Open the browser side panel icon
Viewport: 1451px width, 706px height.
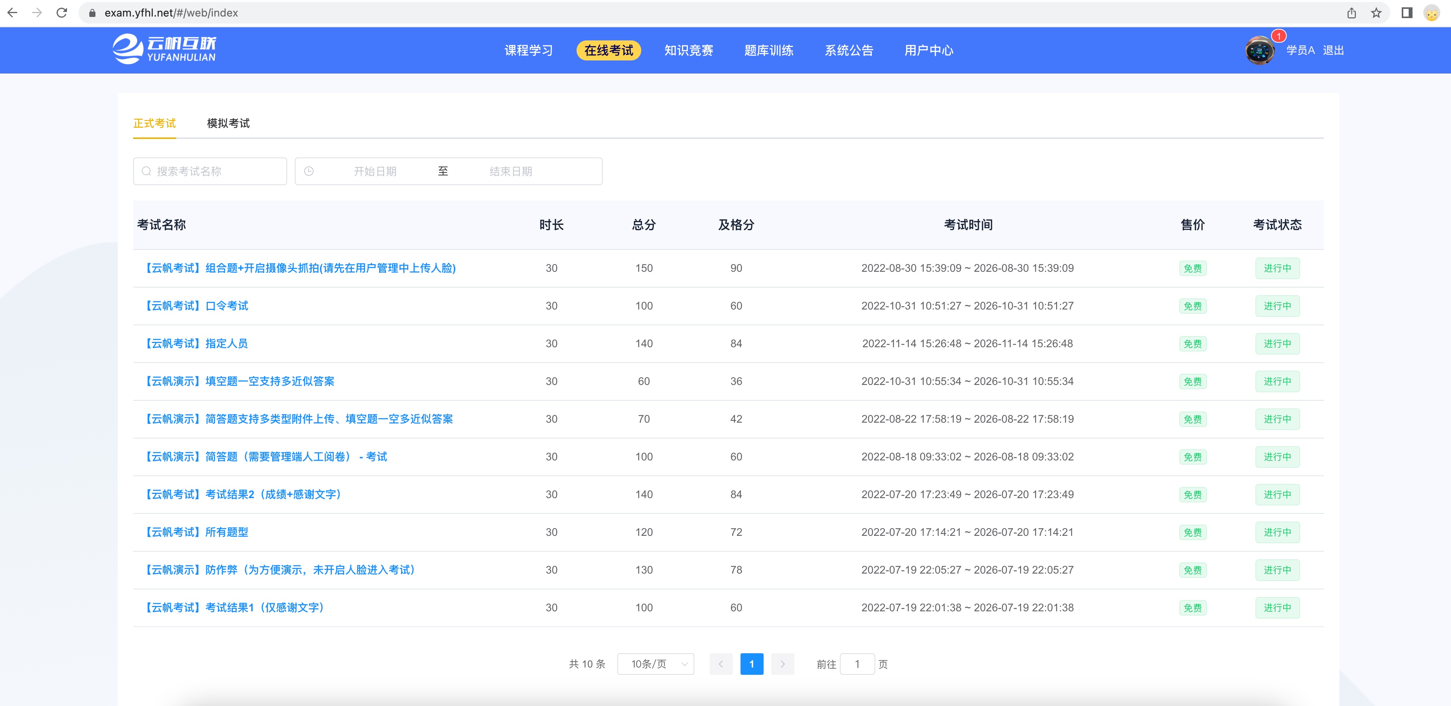(x=1407, y=12)
